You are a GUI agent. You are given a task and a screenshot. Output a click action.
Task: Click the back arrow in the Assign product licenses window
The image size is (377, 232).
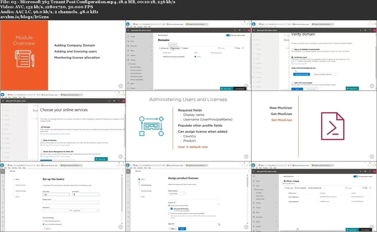128,165
